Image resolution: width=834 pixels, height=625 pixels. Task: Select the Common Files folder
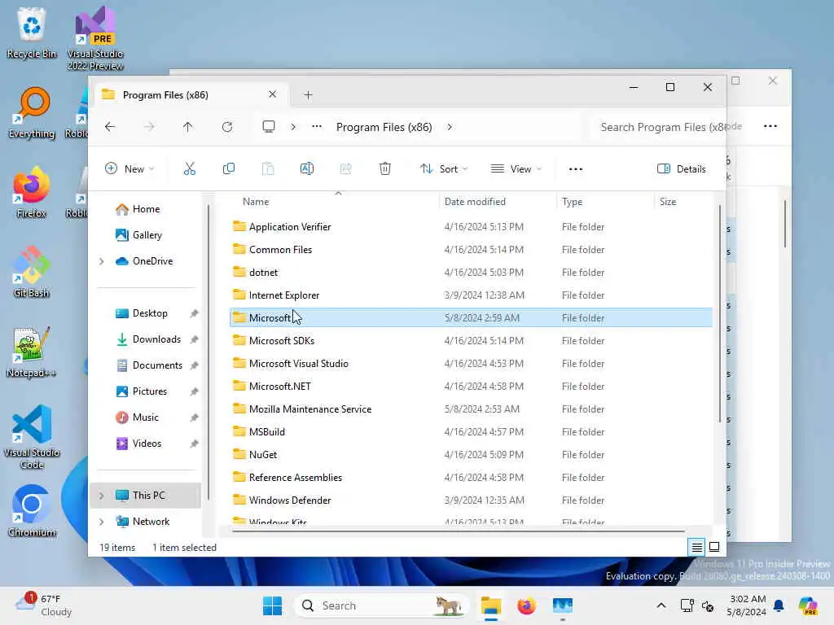(x=471, y=250)
